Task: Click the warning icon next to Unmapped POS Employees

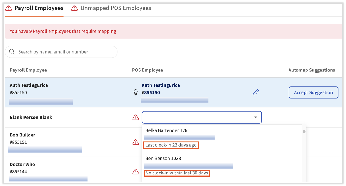Action: pos(74,8)
